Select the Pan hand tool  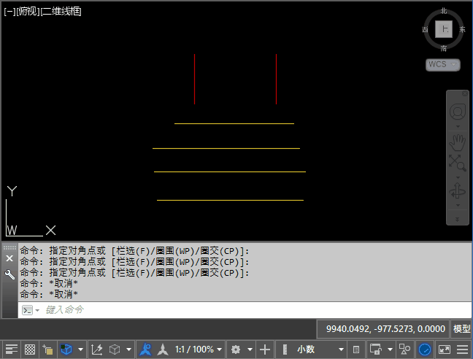click(458, 141)
